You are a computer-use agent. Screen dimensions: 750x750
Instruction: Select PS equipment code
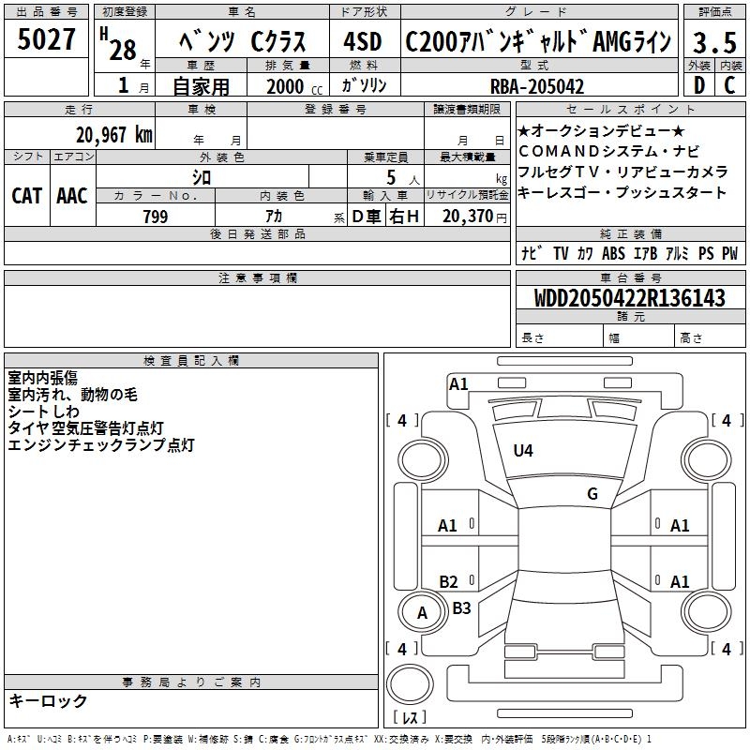pyautogui.click(x=706, y=253)
